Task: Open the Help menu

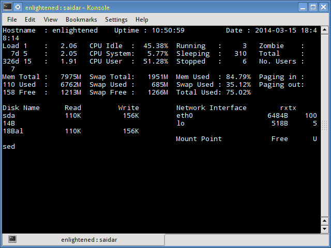Action: pyautogui.click(x=142, y=20)
